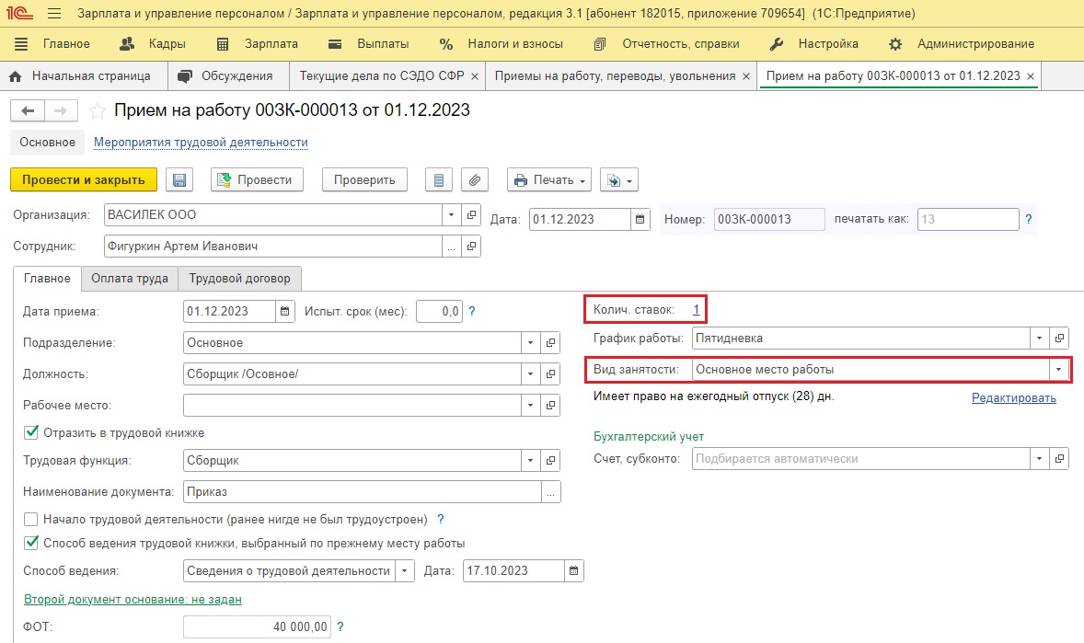Switch to the Оплата труда tab

pyautogui.click(x=130, y=279)
